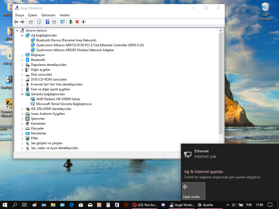Click the red X Uninstall device icon

[77, 22]
